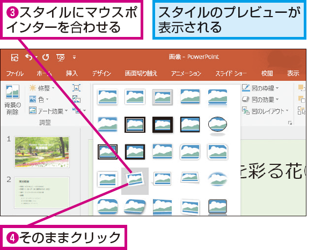This screenshot has height=250, width=322.
Task: Apply metal rounded rectangle style, fifth row fifth
Action: [x=217, y=207]
